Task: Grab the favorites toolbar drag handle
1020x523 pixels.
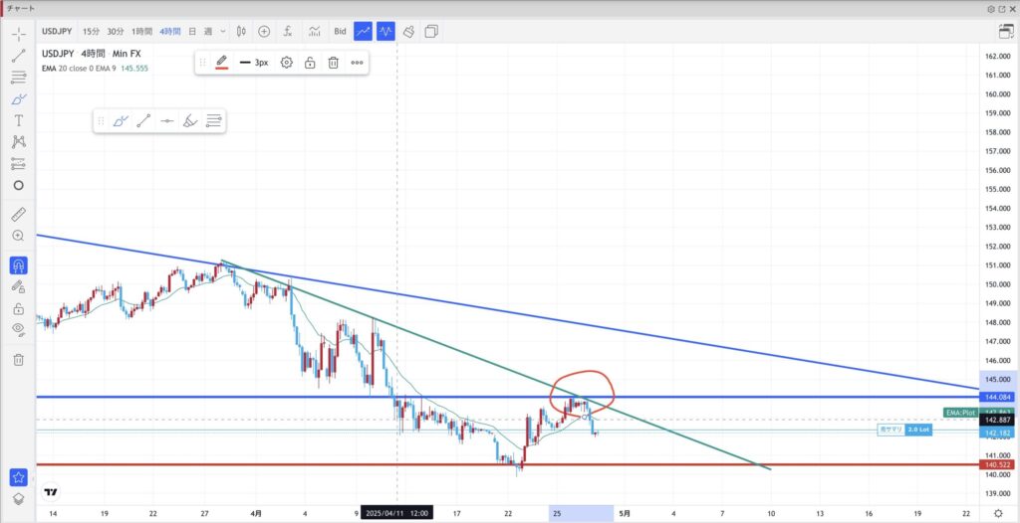Action: pos(101,121)
